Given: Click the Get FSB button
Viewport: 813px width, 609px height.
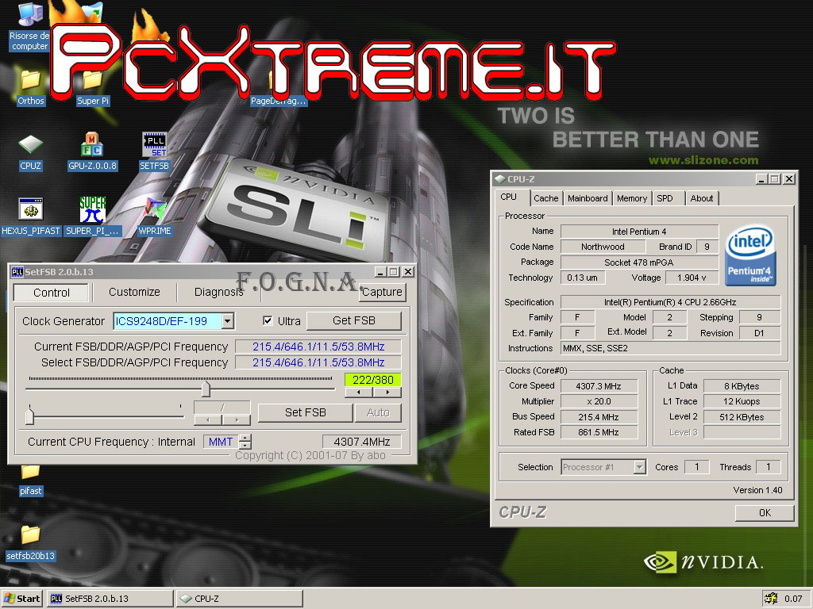Looking at the screenshot, I should pos(353,320).
